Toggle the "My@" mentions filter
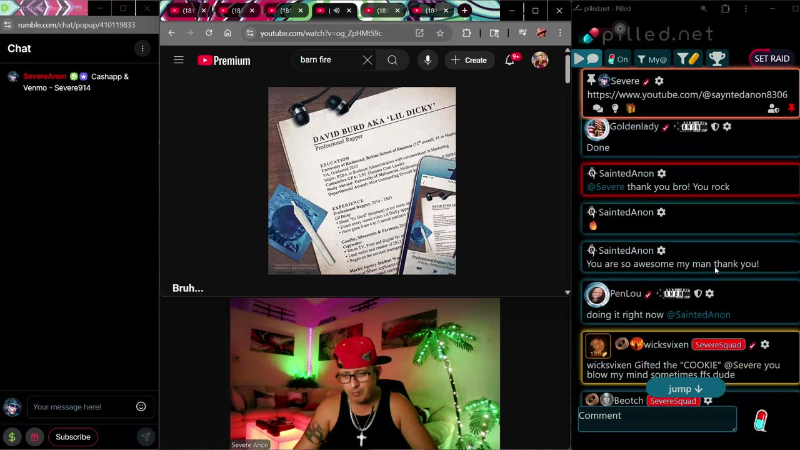This screenshot has width=800, height=450. click(652, 59)
